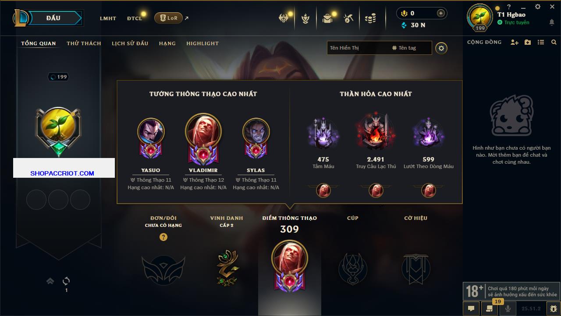Open the Store coins icon

[x=370, y=18]
